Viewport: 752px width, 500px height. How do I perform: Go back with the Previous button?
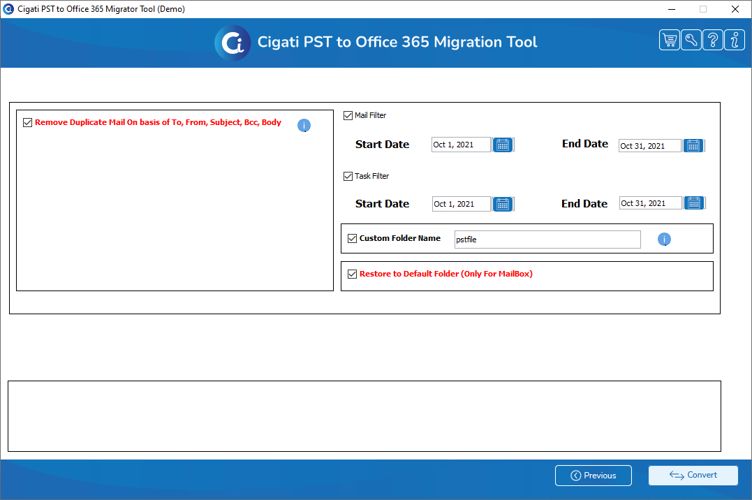[x=594, y=476]
